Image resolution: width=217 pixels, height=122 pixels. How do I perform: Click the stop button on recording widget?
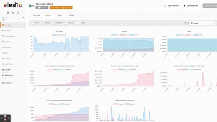tap(5, 116)
